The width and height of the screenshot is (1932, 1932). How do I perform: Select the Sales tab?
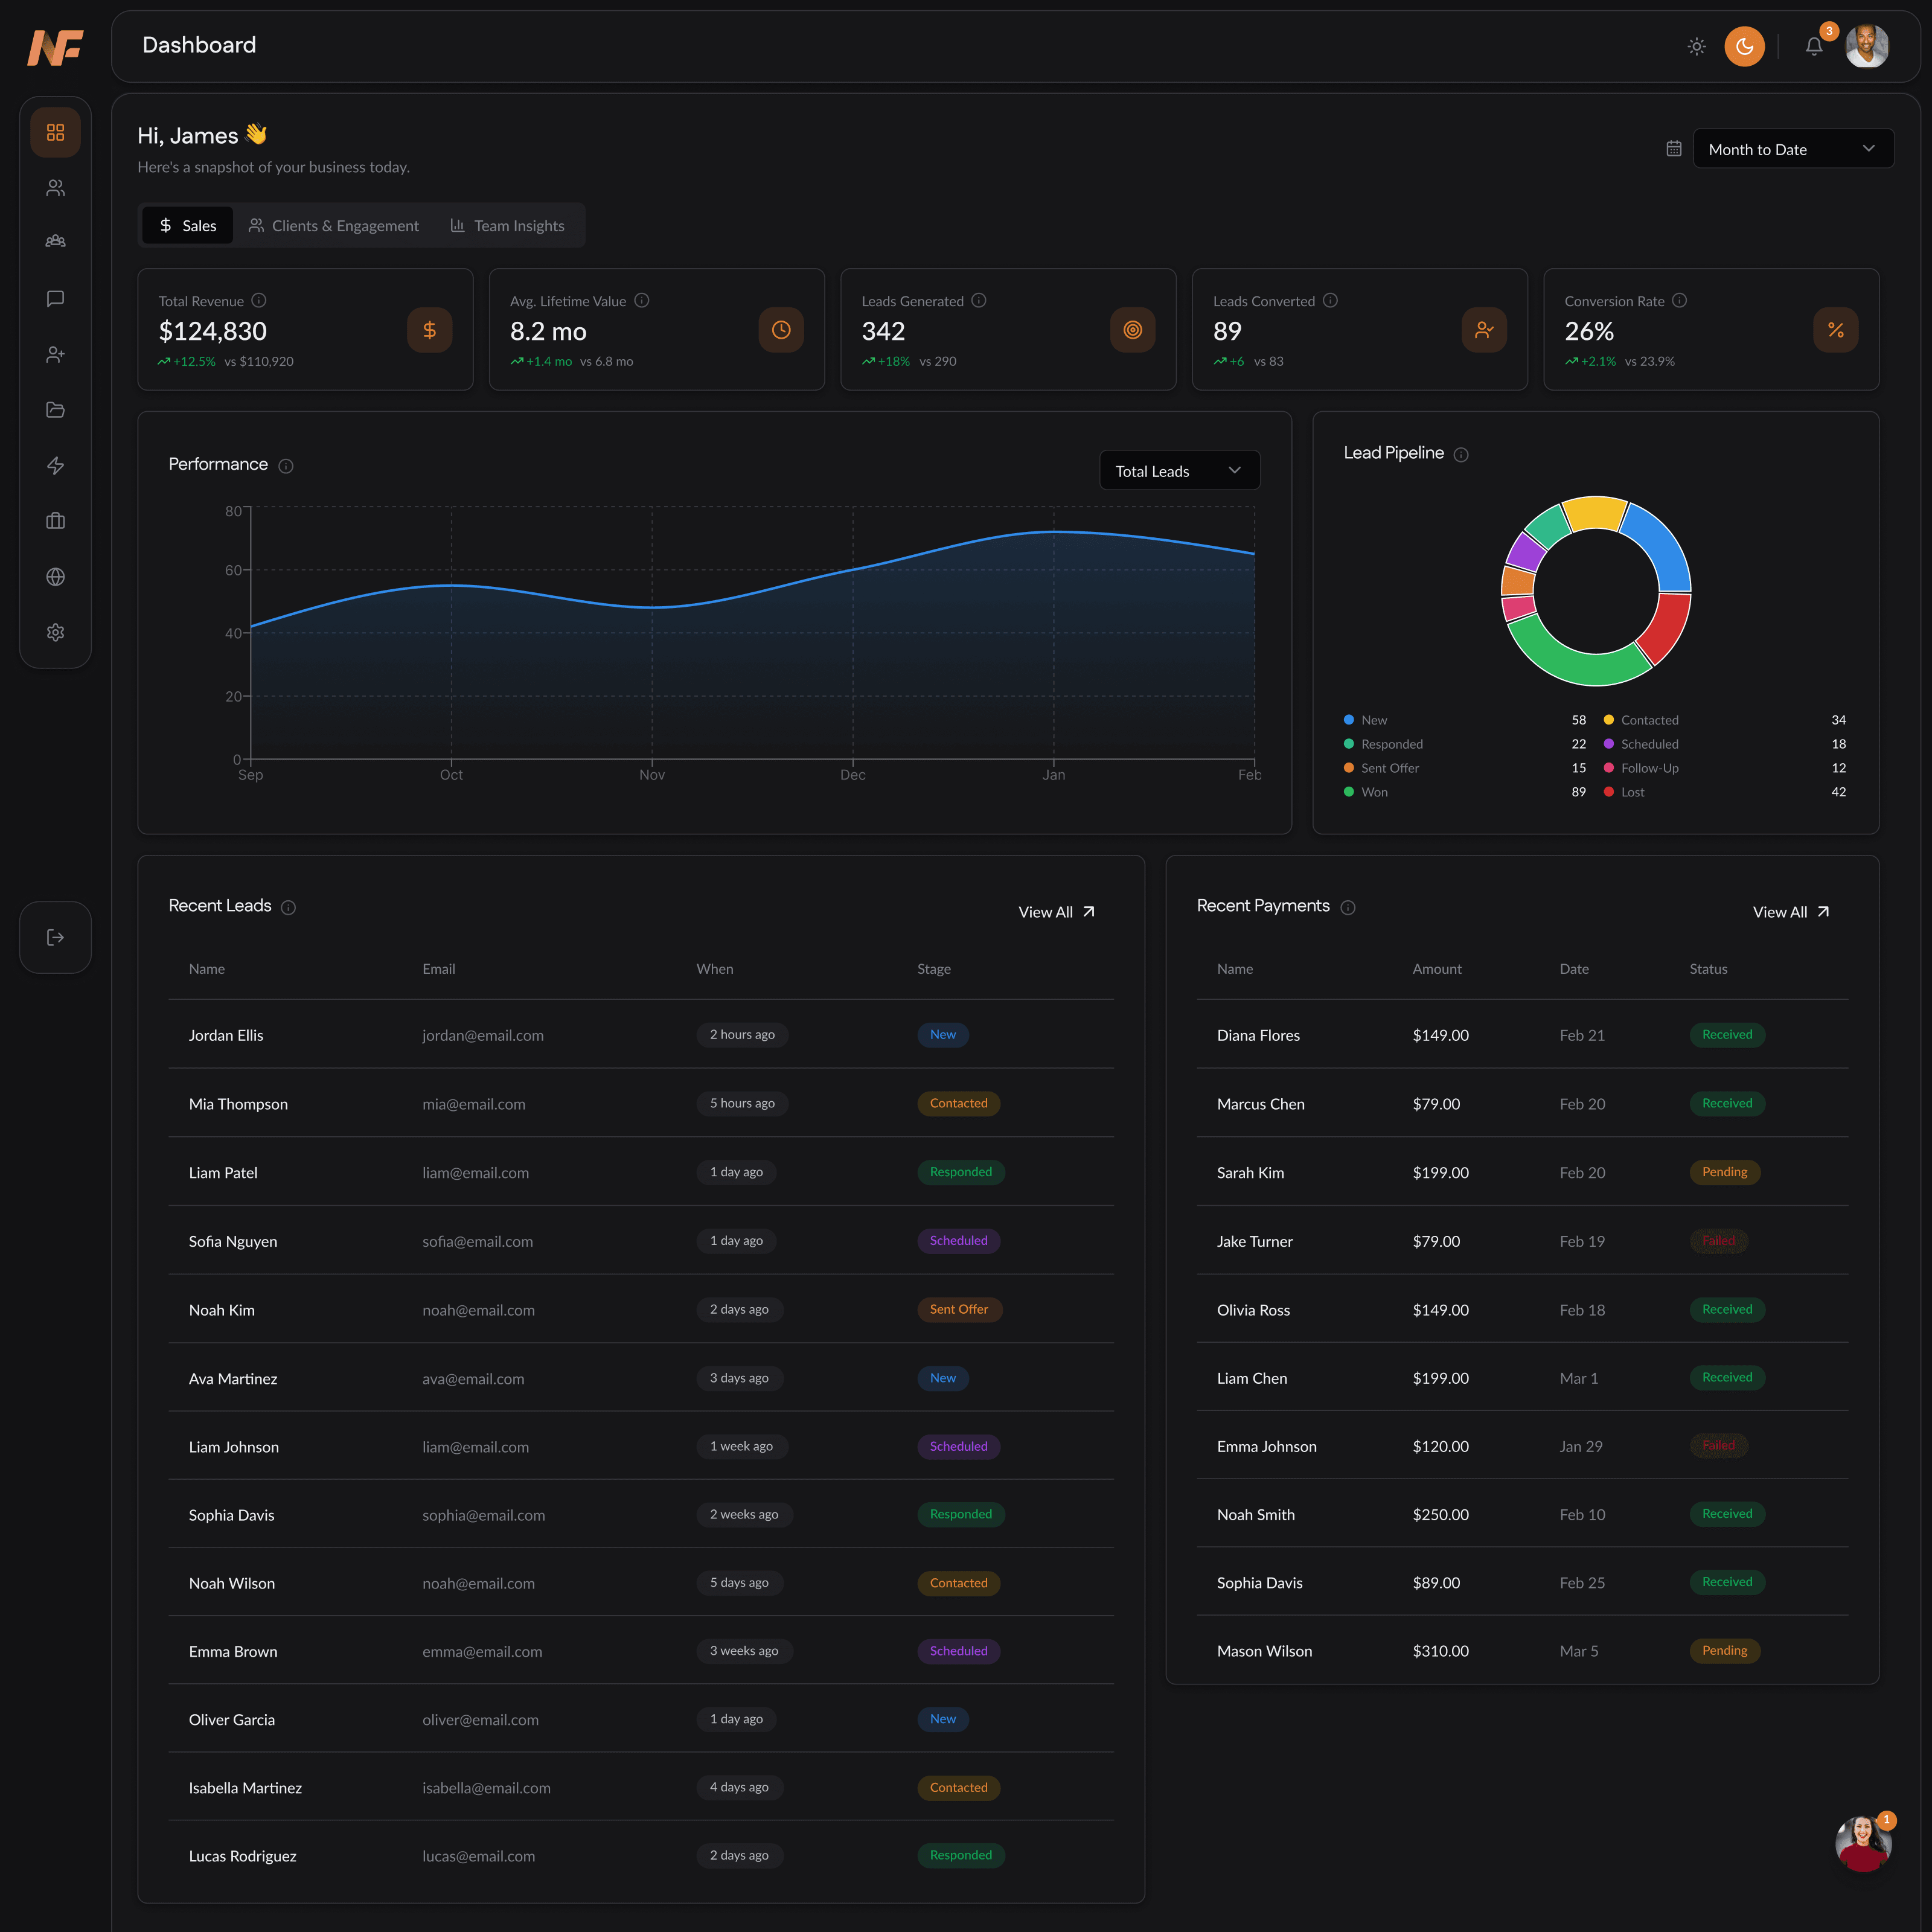[187, 226]
